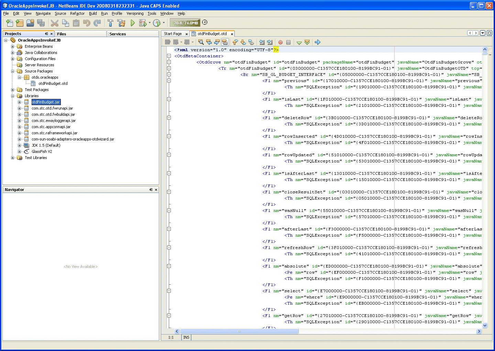Click the editor horizontal scrollbar thumb

(239, 331)
